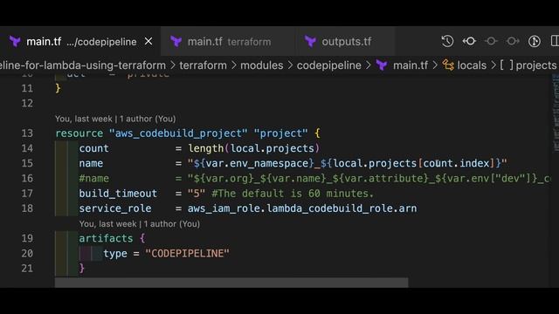
Task: Click closing brace on line 21
Action: (x=81, y=268)
